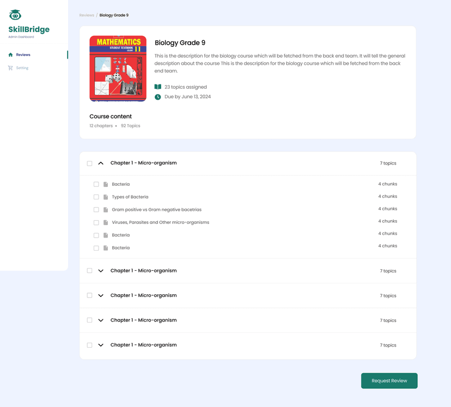
Task: Select checkbox for Viruses, Parasites and Other micro-organisms
Action: click(96, 223)
